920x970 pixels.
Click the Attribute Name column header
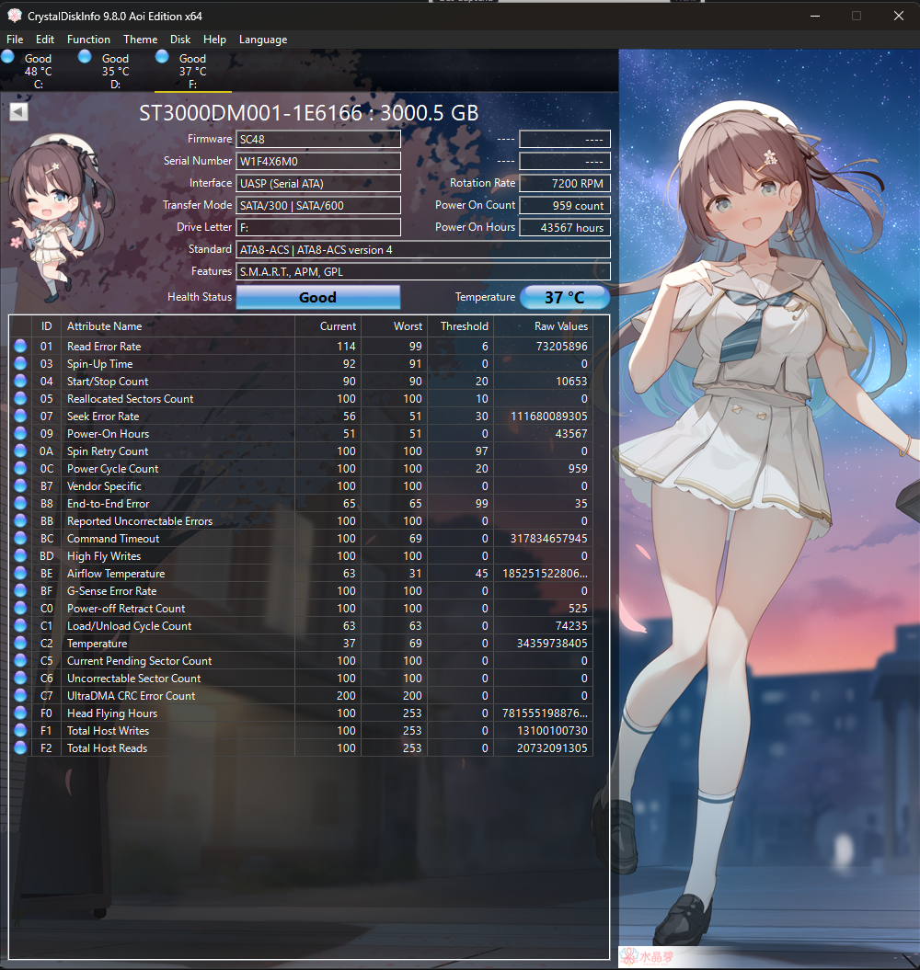coord(178,326)
